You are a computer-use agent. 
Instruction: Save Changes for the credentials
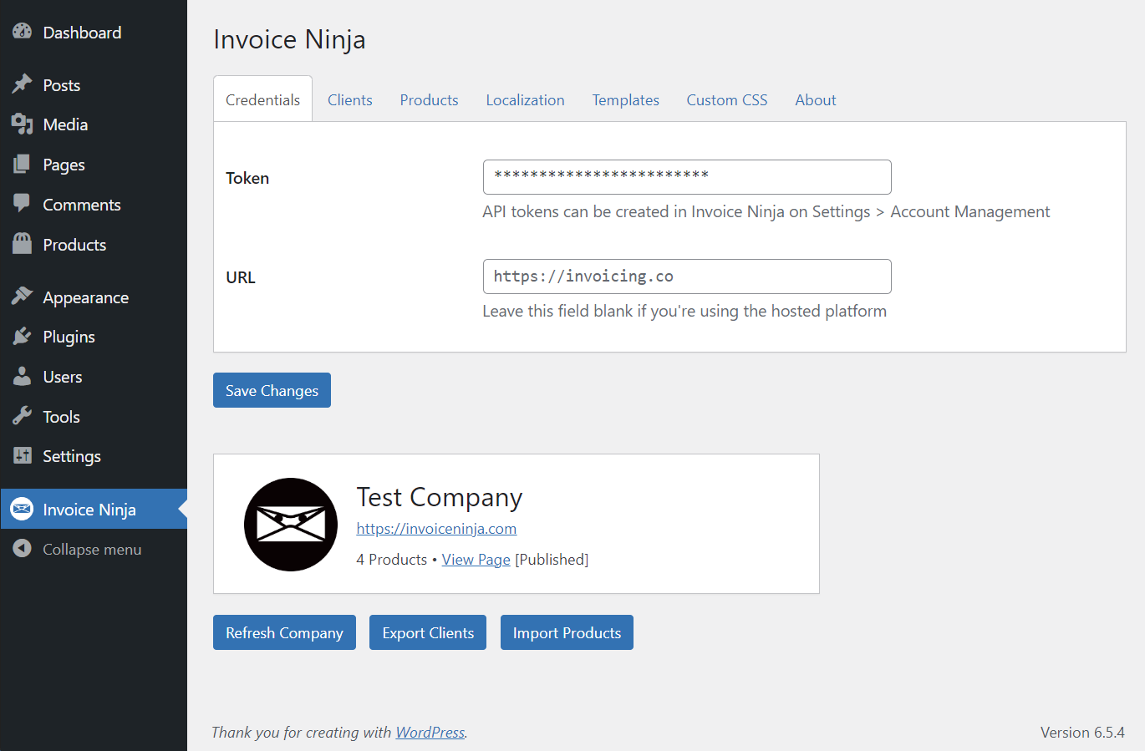point(272,390)
